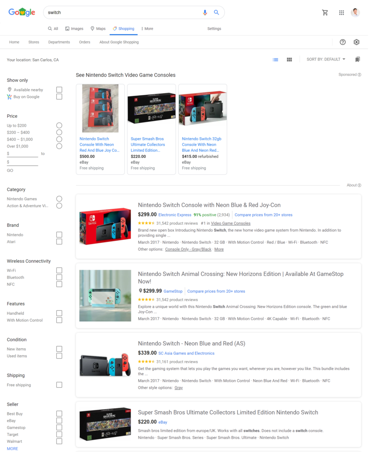Click the Google logo
The image size is (369, 452).
pos(22,12)
